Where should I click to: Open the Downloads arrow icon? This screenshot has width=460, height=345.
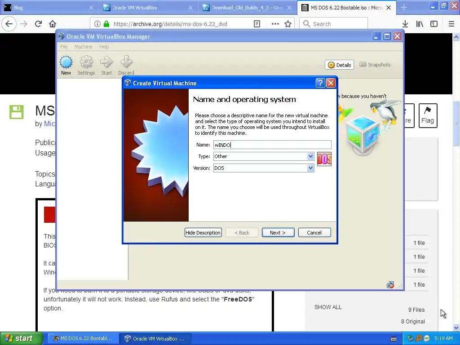(x=405, y=24)
